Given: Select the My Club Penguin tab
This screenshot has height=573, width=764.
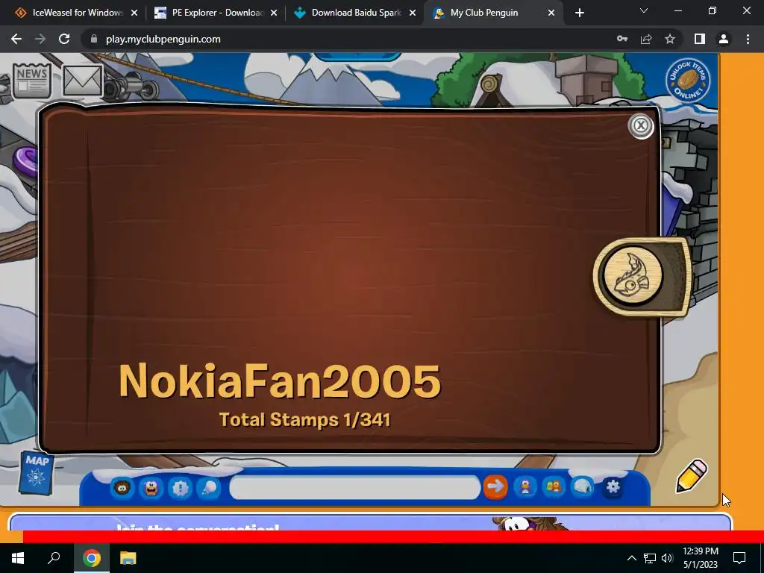Looking at the screenshot, I should point(493,13).
